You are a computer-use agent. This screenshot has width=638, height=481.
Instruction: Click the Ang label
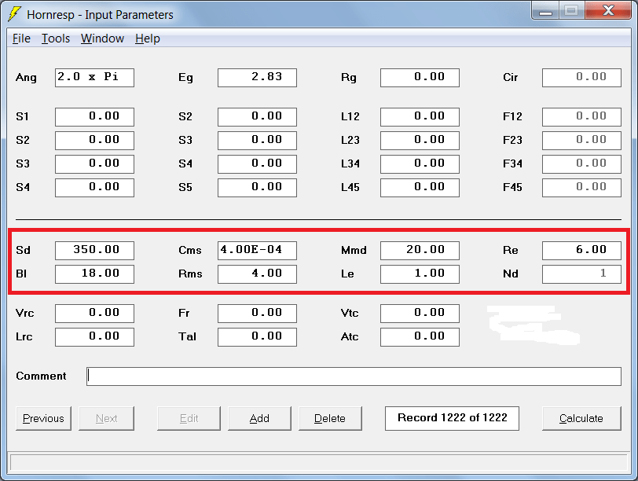[x=26, y=78]
